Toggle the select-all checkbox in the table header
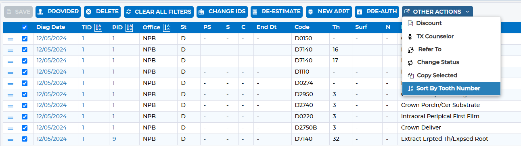521x146 pixels. pyautogui.click(x=25, y=27)
